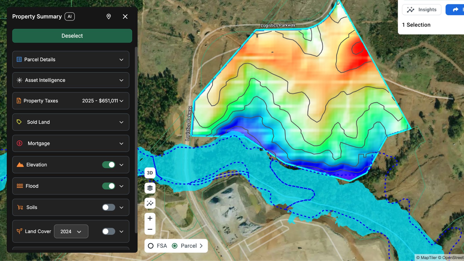
Task: Turn off the Flood layer
Action: click(108, 186)
